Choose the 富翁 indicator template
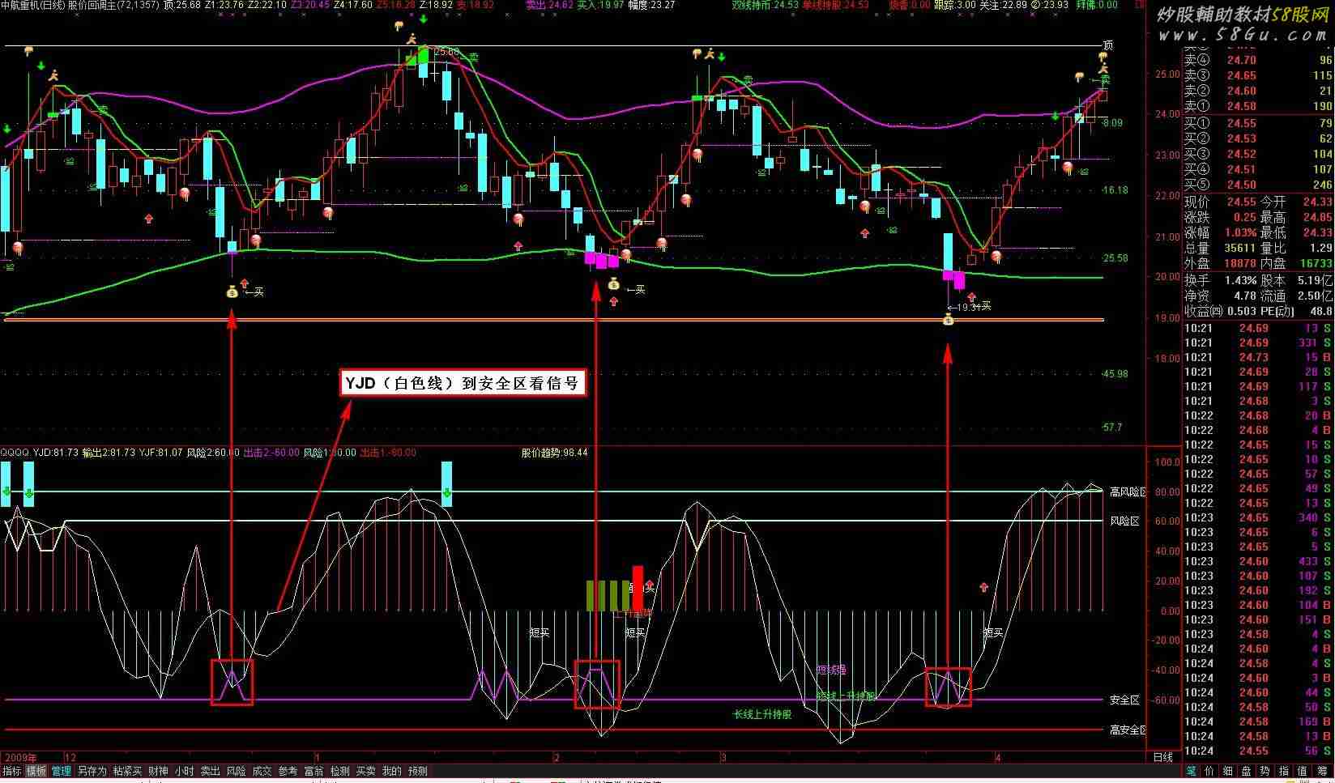Screen dimensions: 1335x783 tap(313, 772)
